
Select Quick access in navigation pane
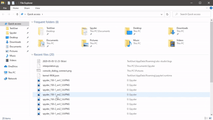pos(15,24)
